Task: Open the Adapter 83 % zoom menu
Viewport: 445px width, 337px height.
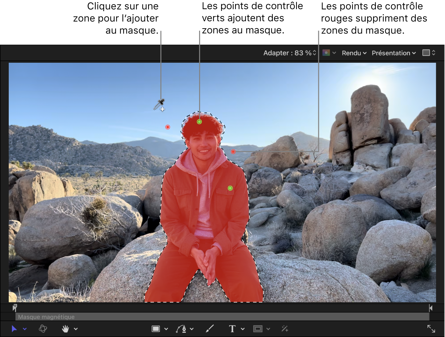Action: [290, 53]
